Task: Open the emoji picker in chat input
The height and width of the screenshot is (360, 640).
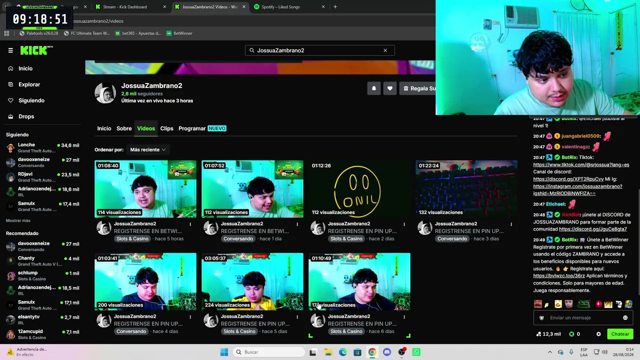Action: [x=625, y=318]
